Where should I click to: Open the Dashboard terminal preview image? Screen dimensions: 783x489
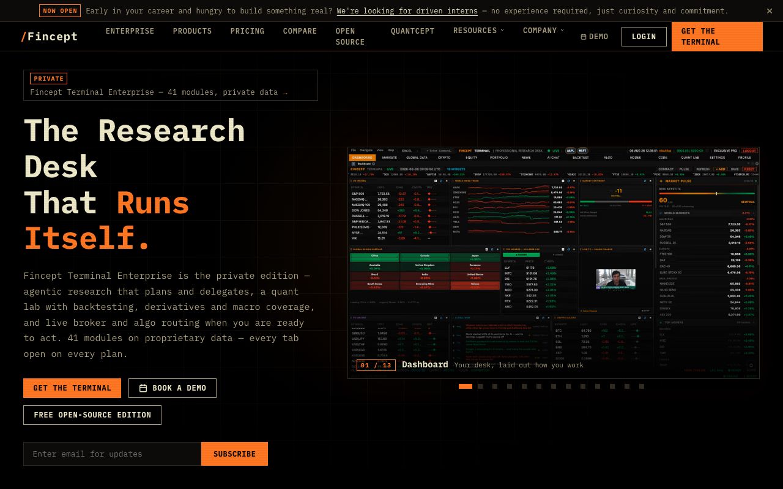pyautogui.click(x=554, y=263)
